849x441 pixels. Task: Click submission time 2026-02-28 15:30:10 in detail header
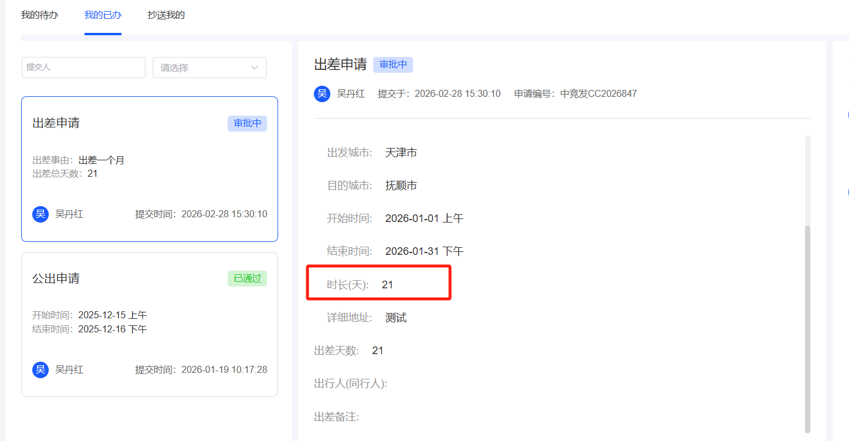pos(458,93)
